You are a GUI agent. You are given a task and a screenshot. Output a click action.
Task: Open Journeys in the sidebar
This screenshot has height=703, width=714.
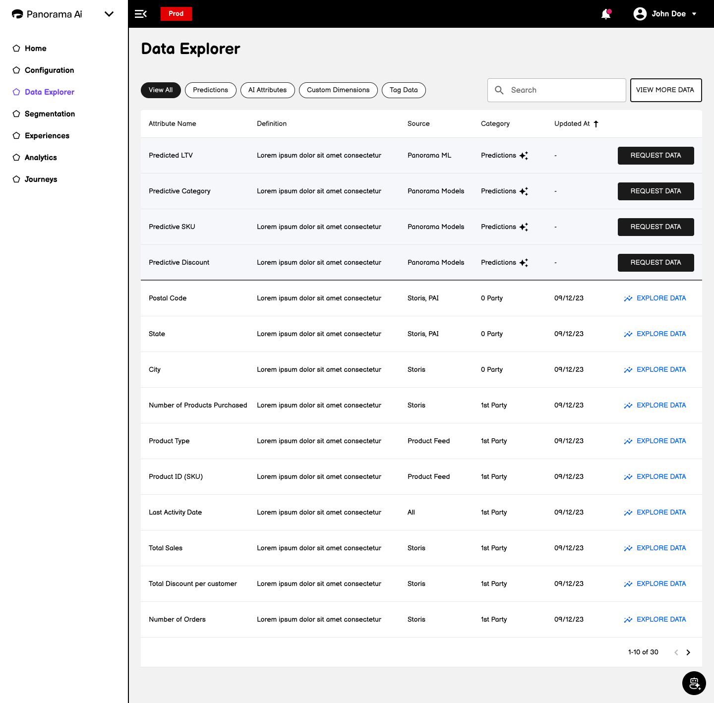41,179
